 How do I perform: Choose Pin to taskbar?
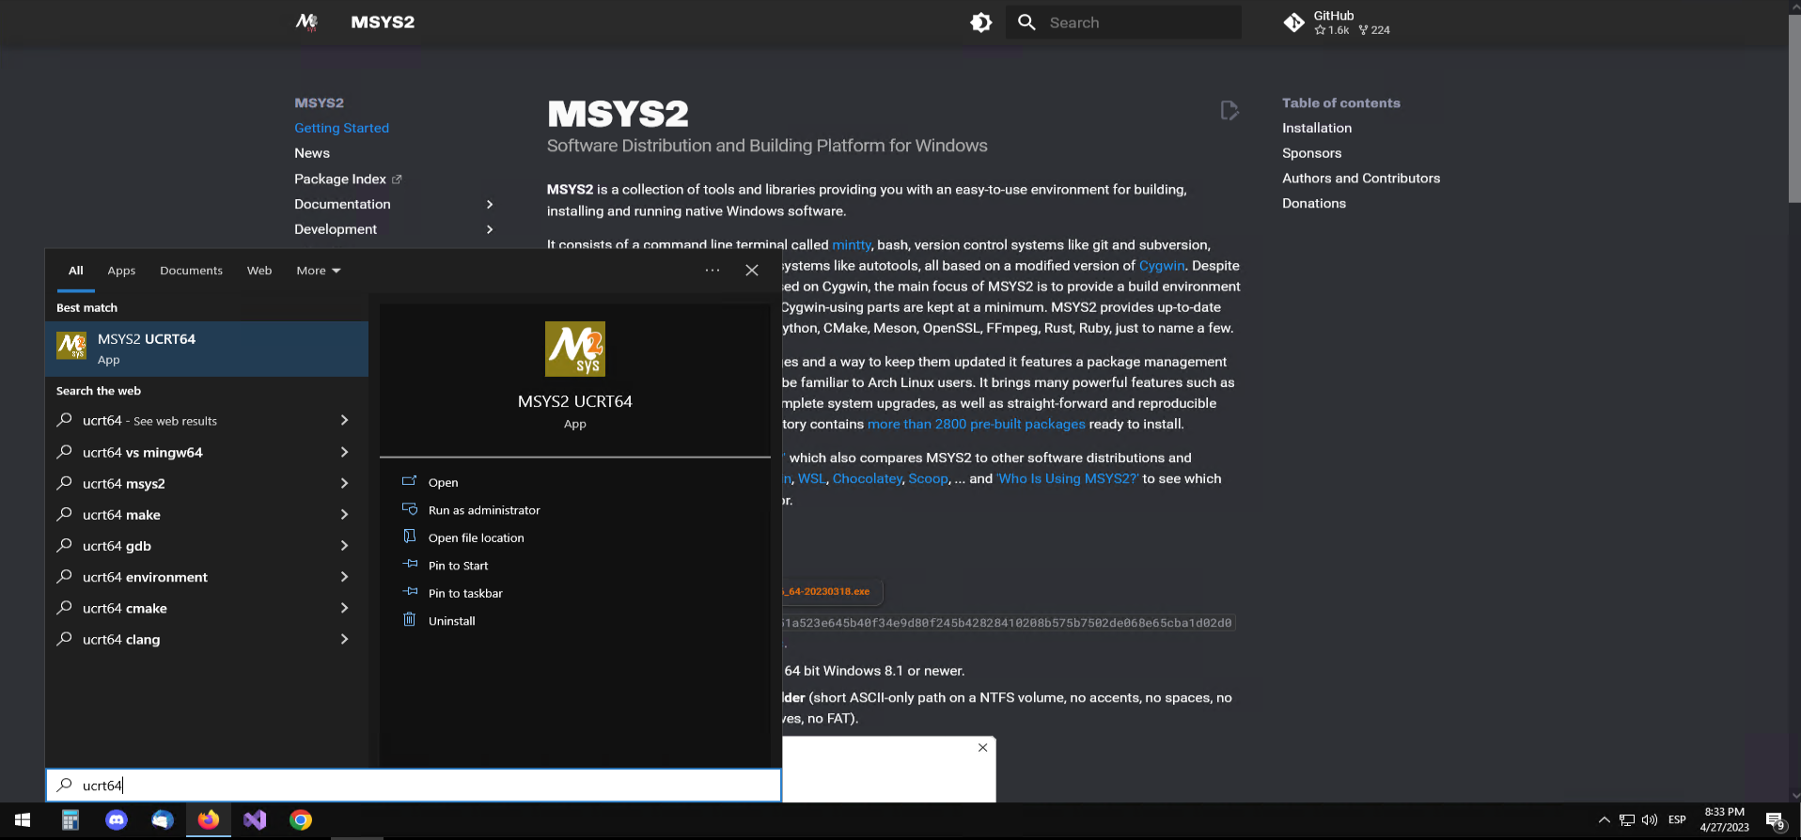[x=465, y=593]
